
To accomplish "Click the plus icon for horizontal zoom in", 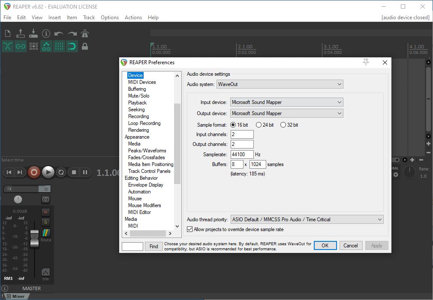I will point(412,160).
